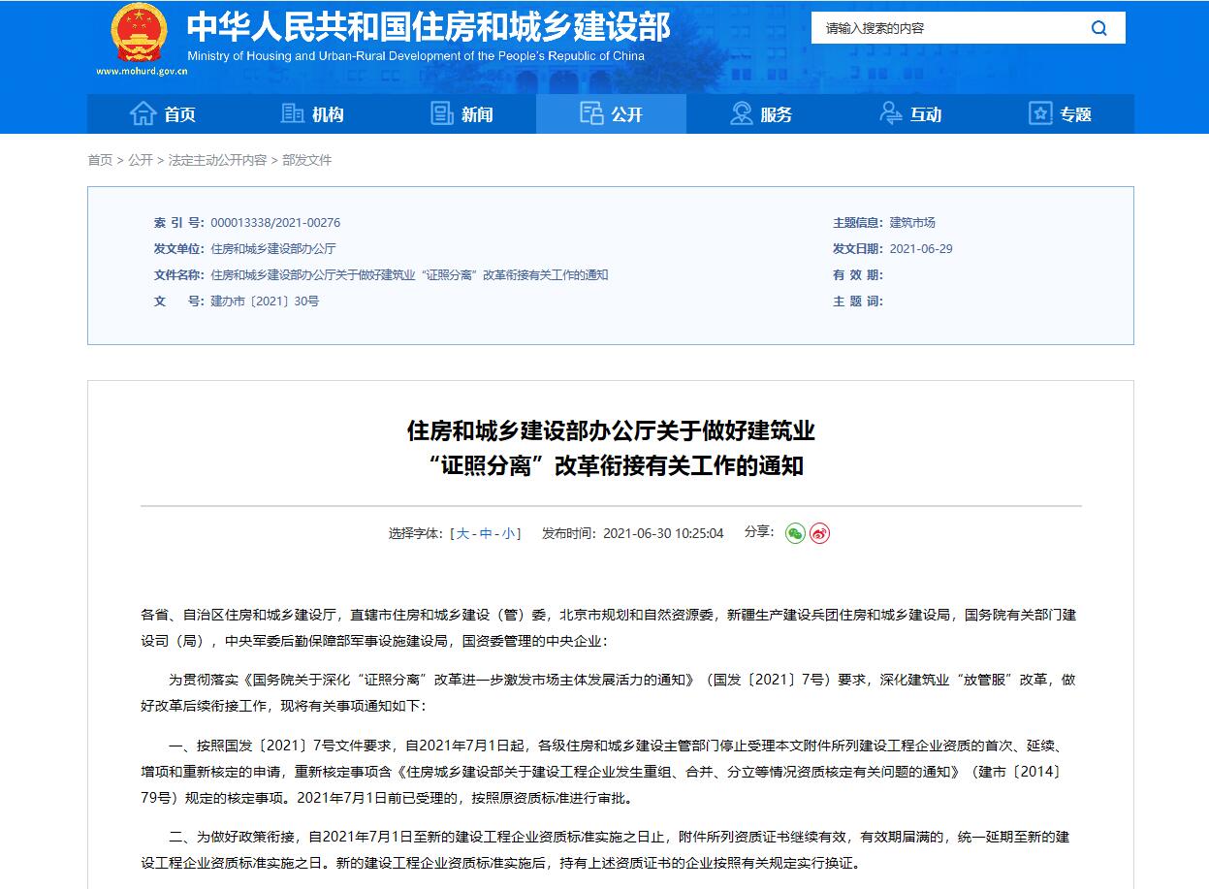Click the house icon beside 首页
The height and width of the screenshot is (889, 1209).
143,114
